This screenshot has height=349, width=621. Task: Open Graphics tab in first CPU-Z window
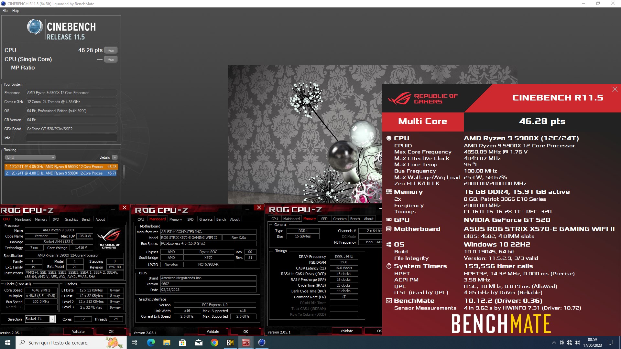point(71,219)
